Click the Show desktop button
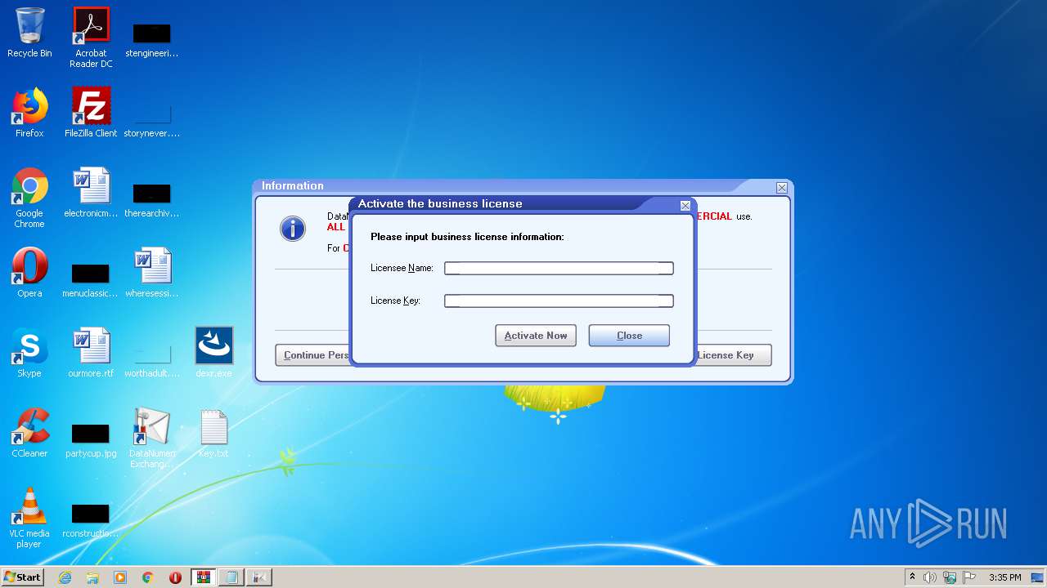 click(1038, 577)
